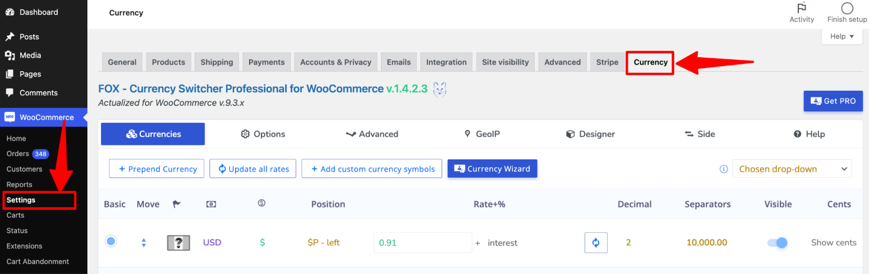
Task: Click Add custom currency symbols button
Action: click(372, 168)
